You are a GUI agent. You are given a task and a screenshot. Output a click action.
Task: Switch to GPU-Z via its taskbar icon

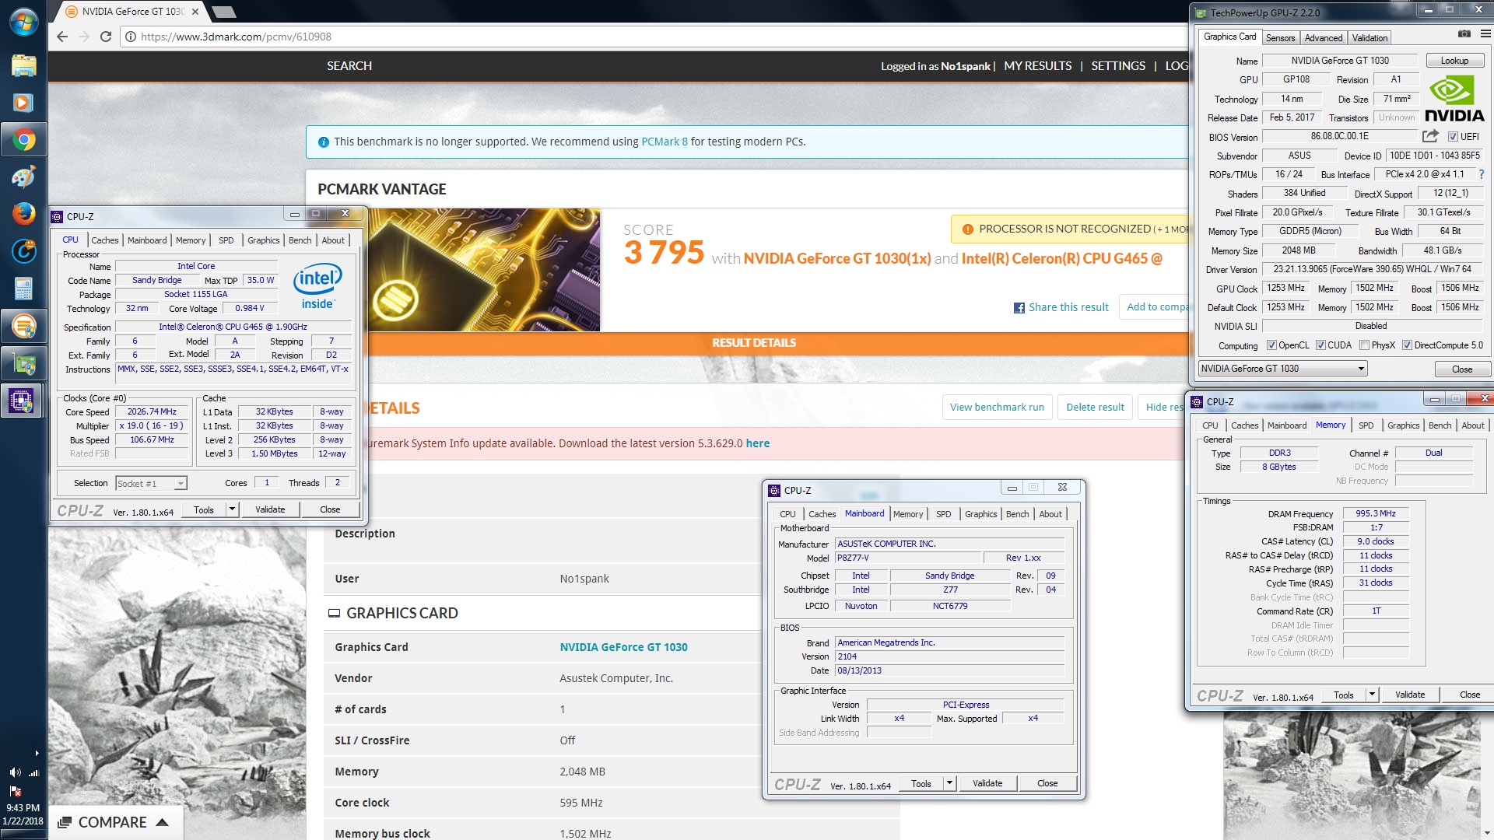pos(23,363)
